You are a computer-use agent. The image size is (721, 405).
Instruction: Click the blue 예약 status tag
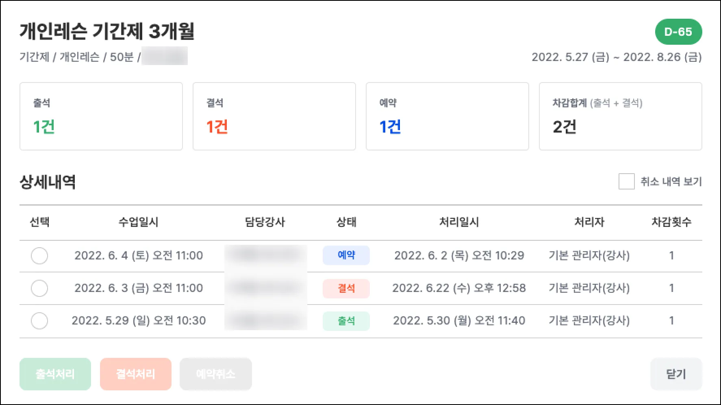(346, 255)
